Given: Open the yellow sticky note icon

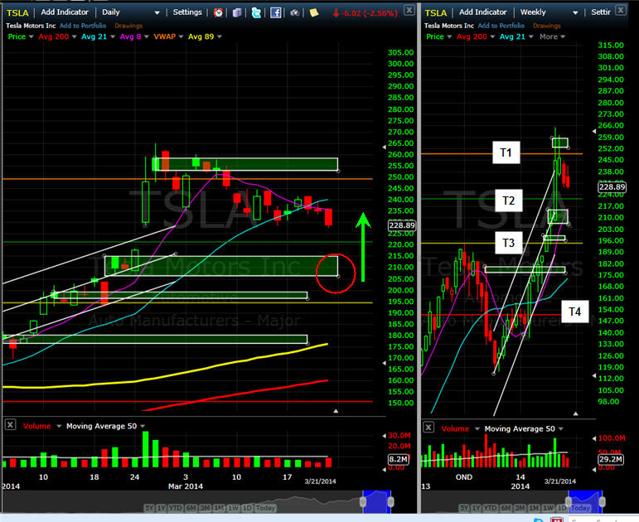Looking at the screenshot, I should pos(313,12).
